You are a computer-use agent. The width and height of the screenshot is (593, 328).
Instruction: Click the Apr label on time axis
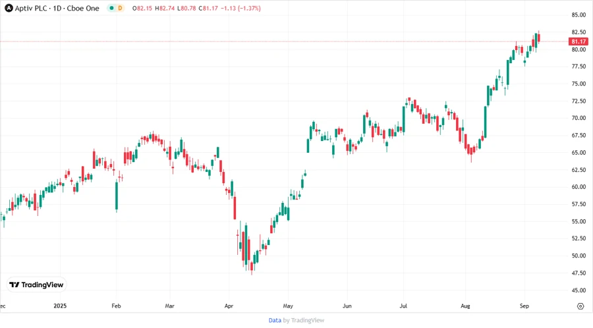pyautogui.click(x=229, y=306)
